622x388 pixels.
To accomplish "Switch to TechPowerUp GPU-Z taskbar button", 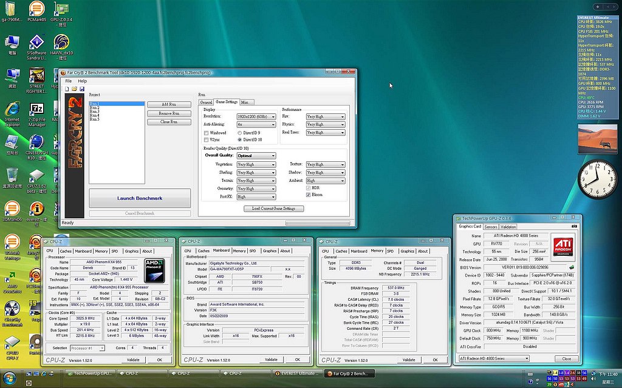I will 90,373.
